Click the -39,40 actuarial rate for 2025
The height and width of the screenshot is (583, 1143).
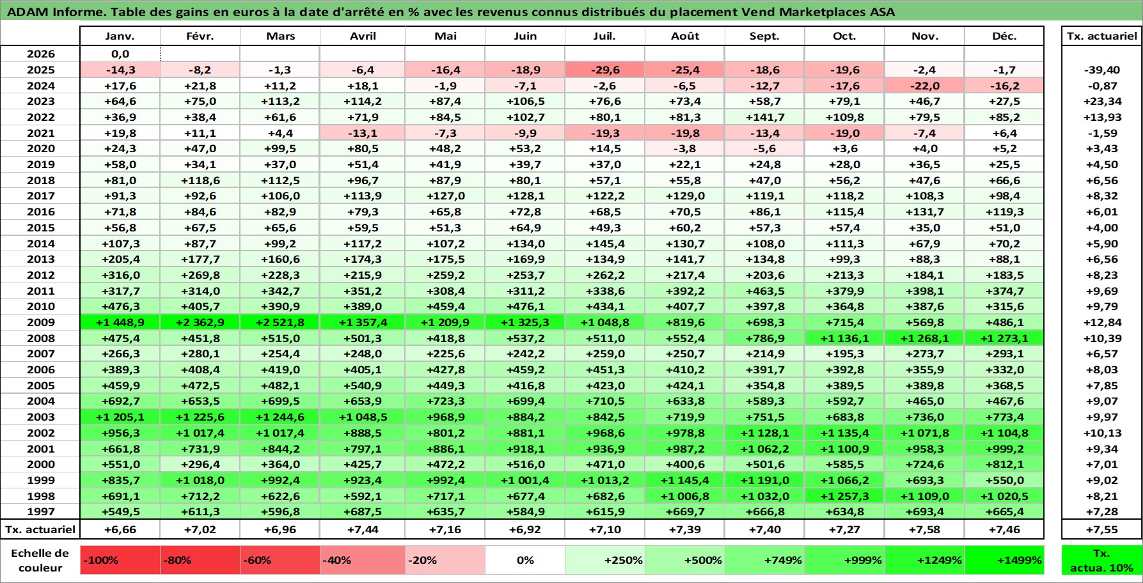pyautogui.click(x=1101, y=70)
